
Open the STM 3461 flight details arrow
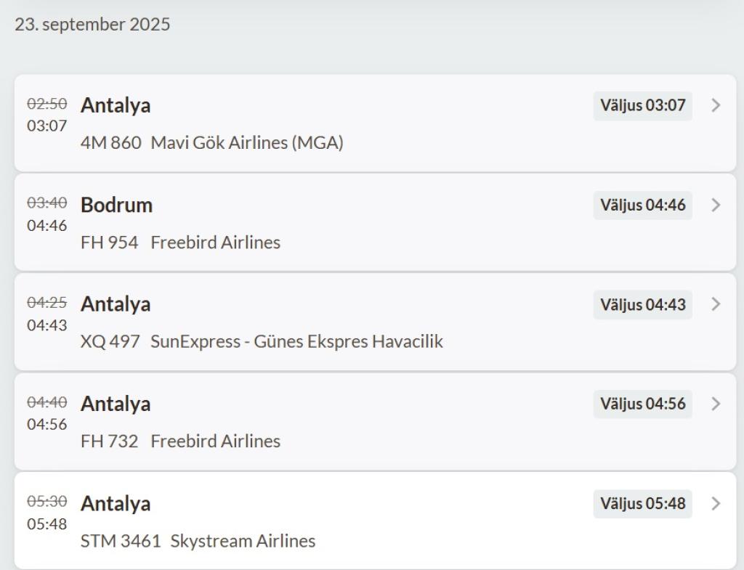pos(716,503)
